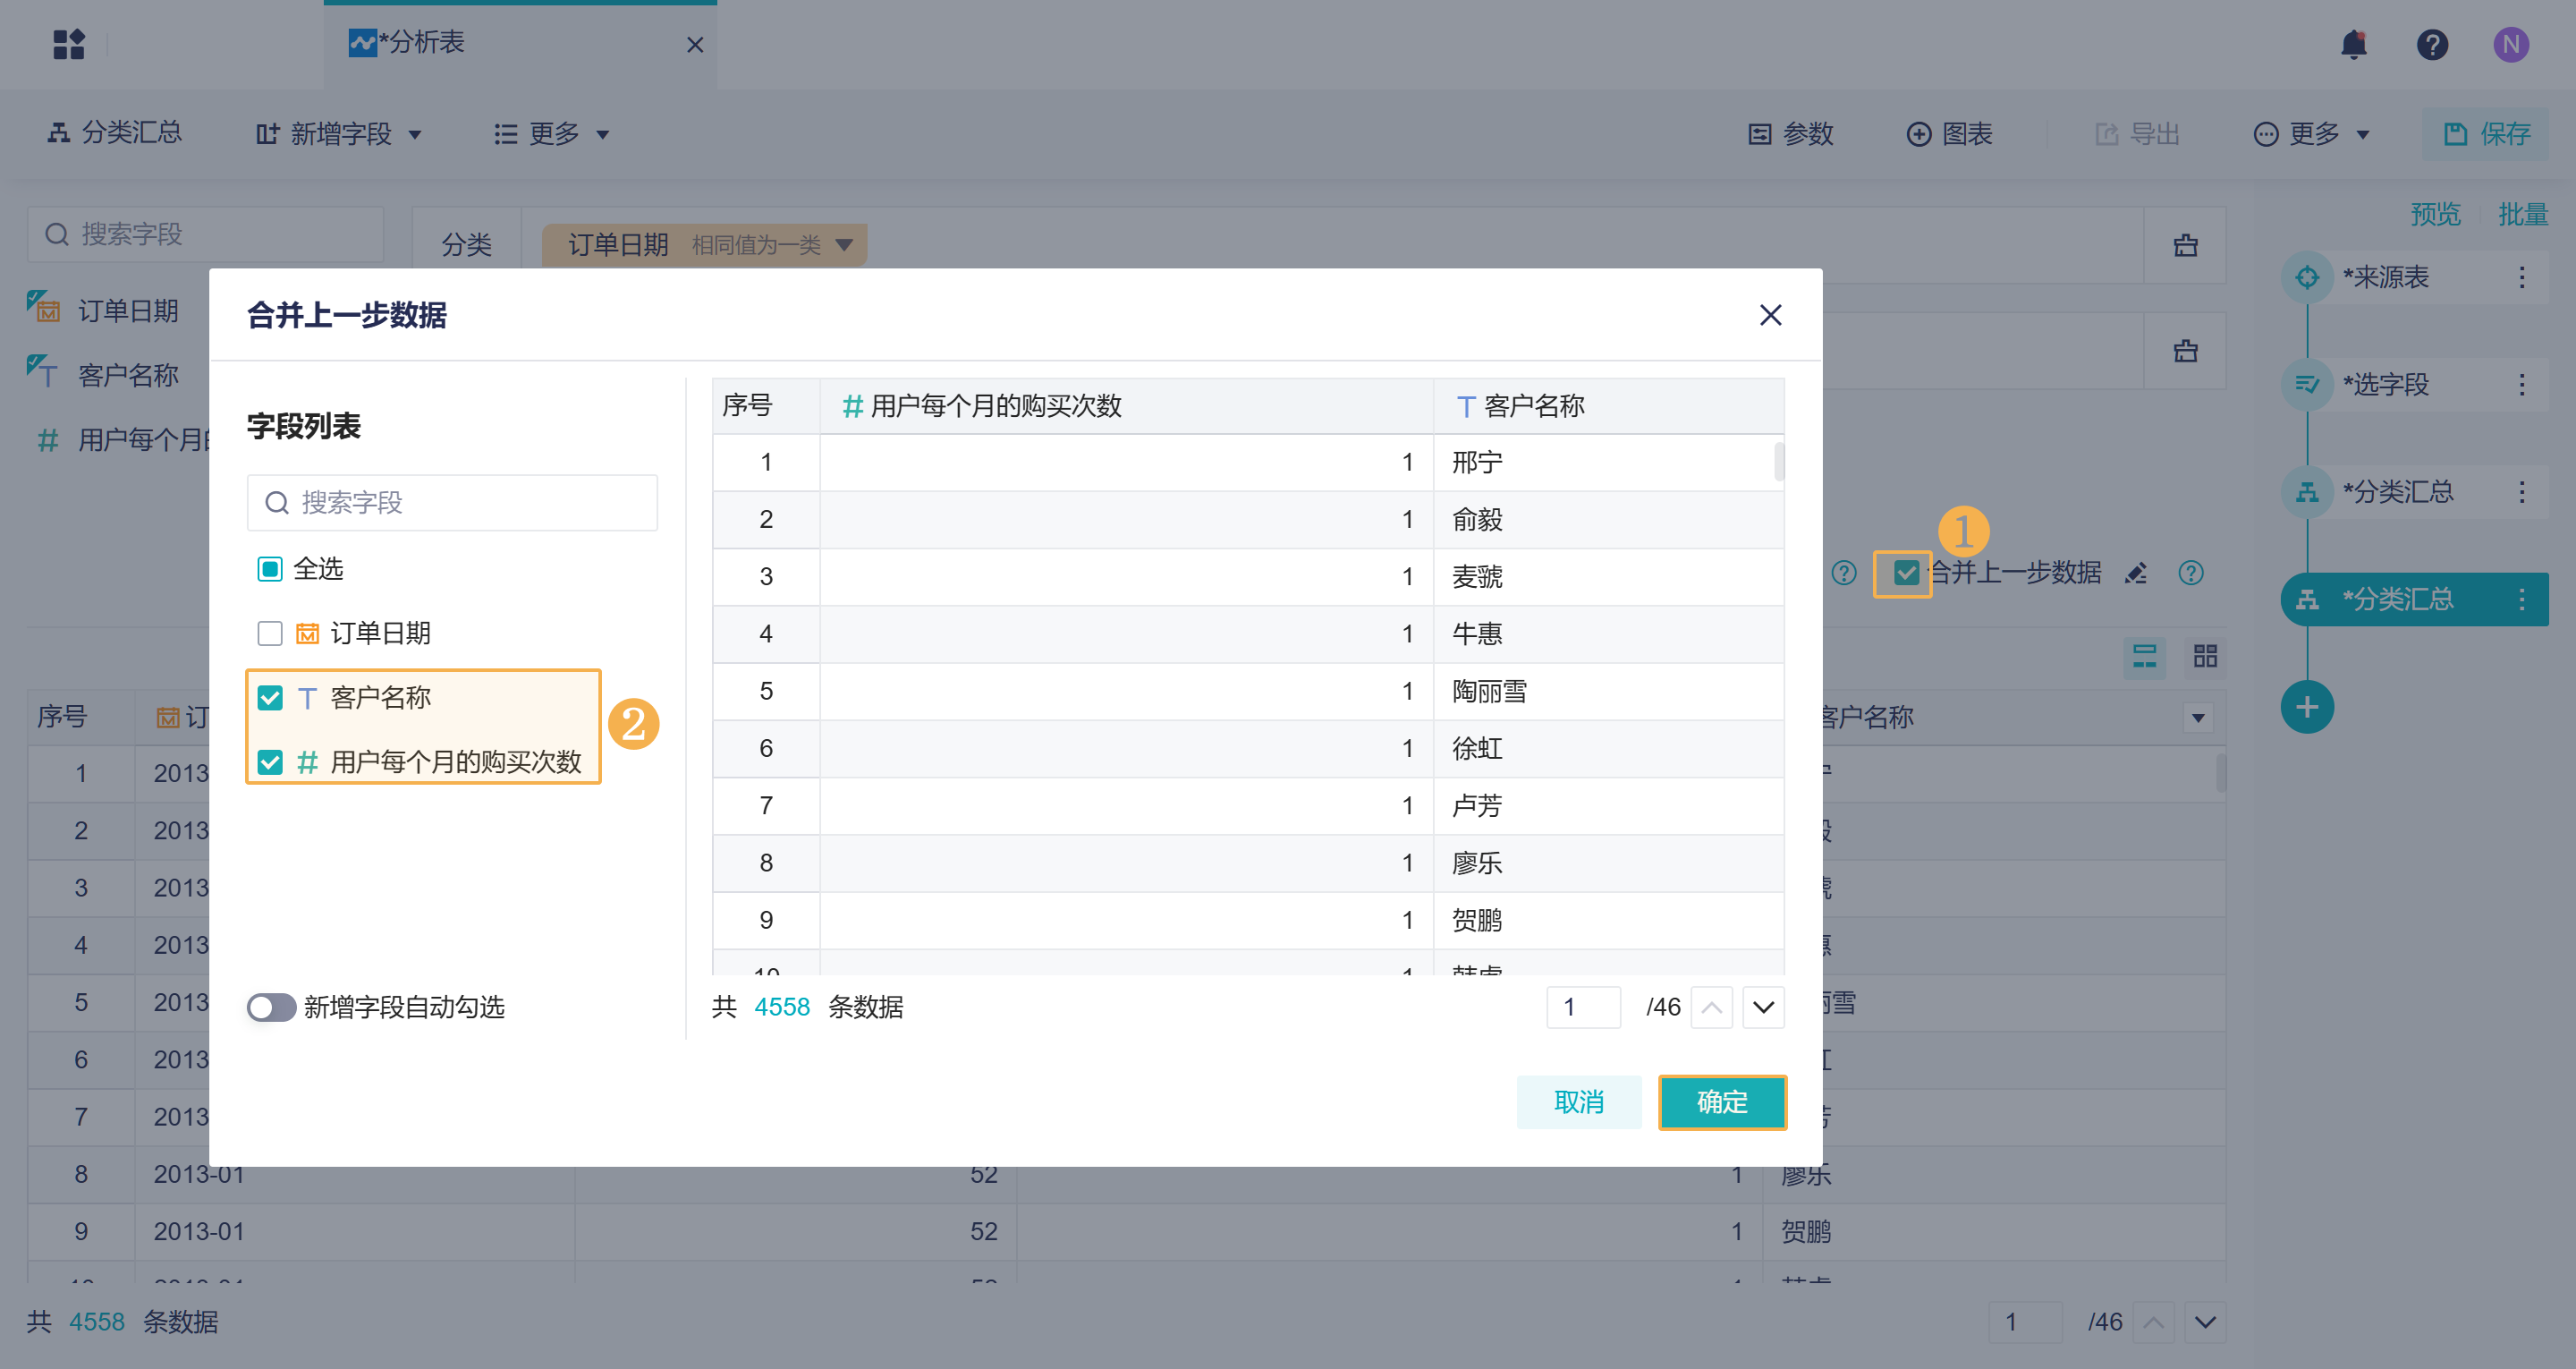Open notifications bell
The image size is (2576, 1369).
point(2354,44)
